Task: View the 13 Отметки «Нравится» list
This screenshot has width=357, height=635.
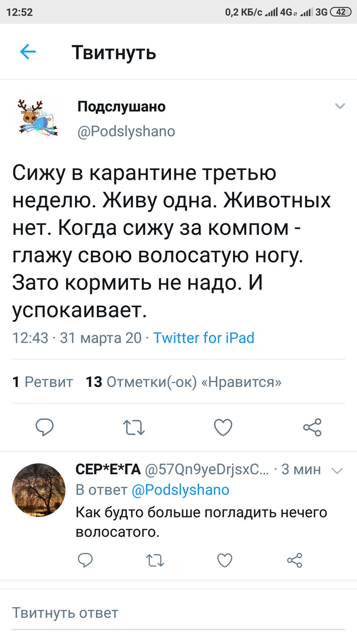Action: (x=184, y=382)
